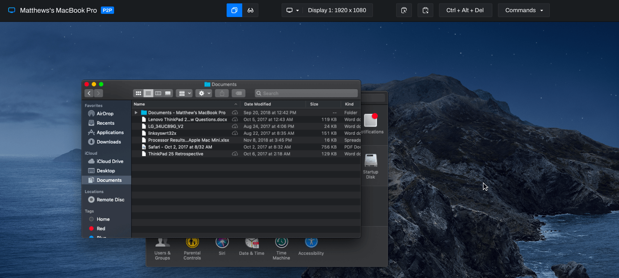Click the paste clipboard icon in remote toolbar
The height and width of the screenshot is (278, 619).
(425, 10)
